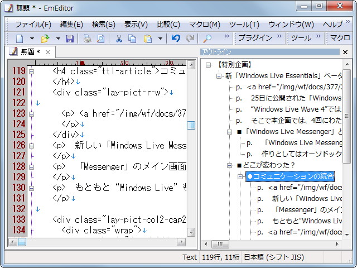The image size is (357, 268).
Task: Click the Find magnifier icon
Action: [x=207, y=39]
